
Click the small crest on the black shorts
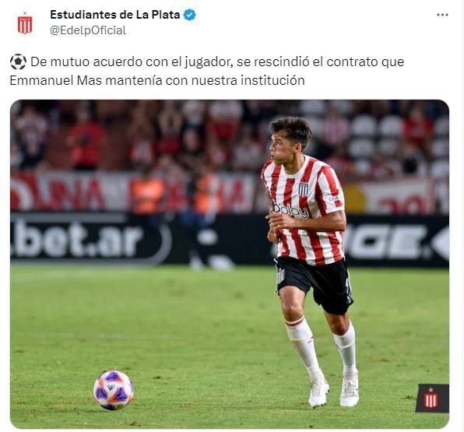(x=280, y=276)
